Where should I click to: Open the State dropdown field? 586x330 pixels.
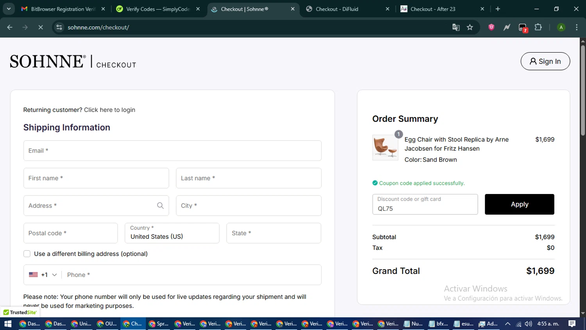273,233
